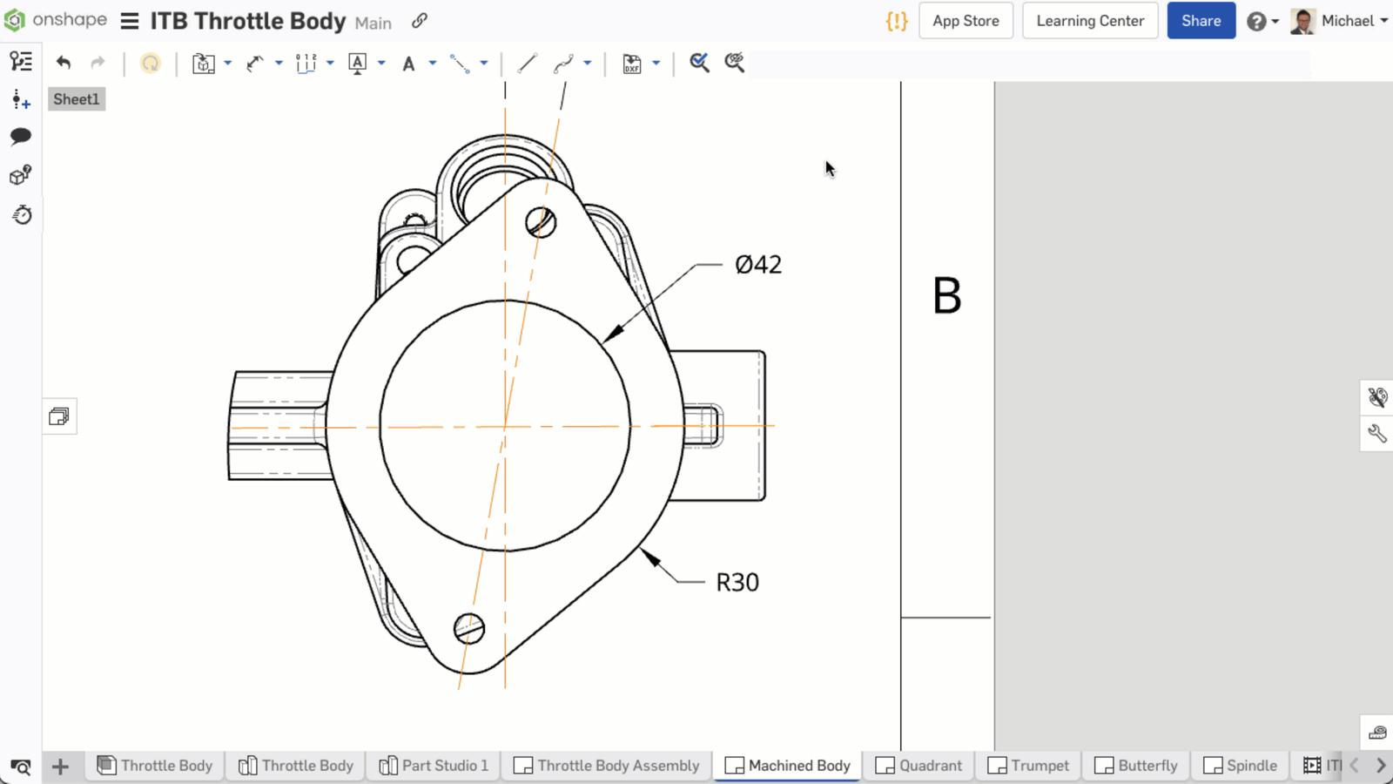The image size is (1393, 784).
Task: Click the Update drawing refresh icon
Action: tap(151, 63)
